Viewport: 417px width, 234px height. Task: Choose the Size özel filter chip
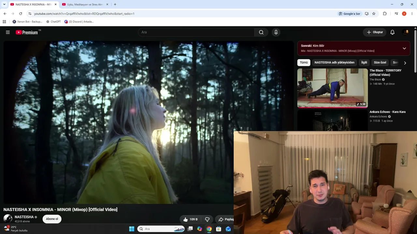(380, 62)
